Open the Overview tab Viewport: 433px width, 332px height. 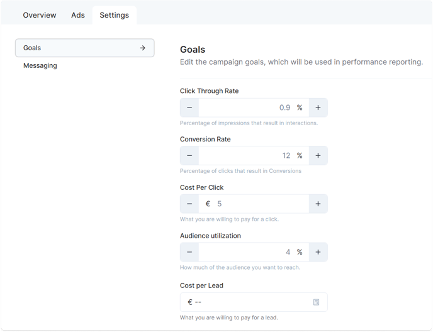[x=40, y=15]
